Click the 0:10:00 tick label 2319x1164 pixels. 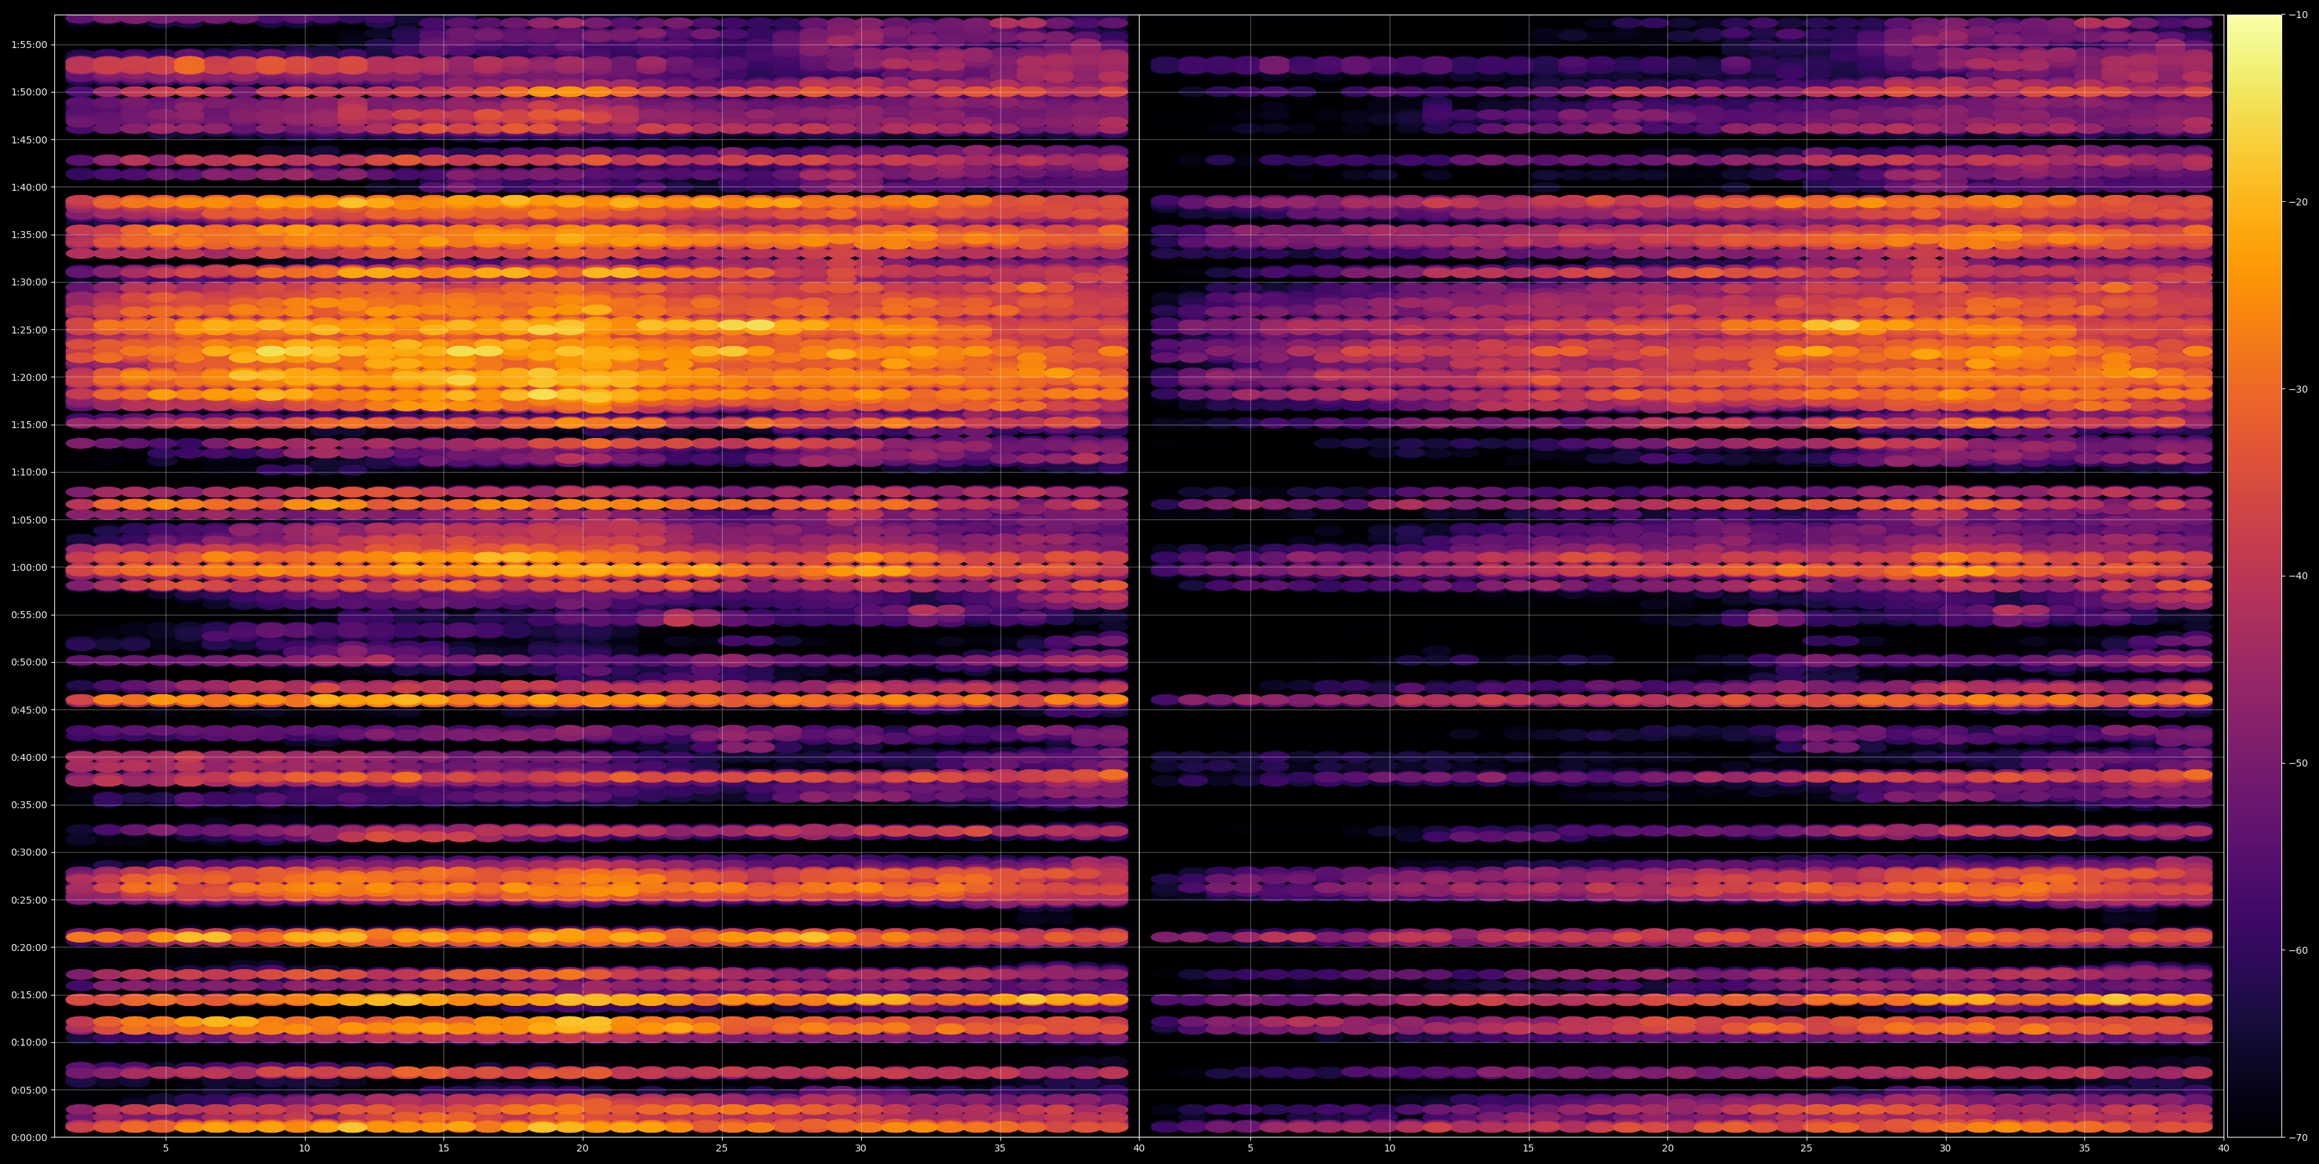(x=31, y=1042)
